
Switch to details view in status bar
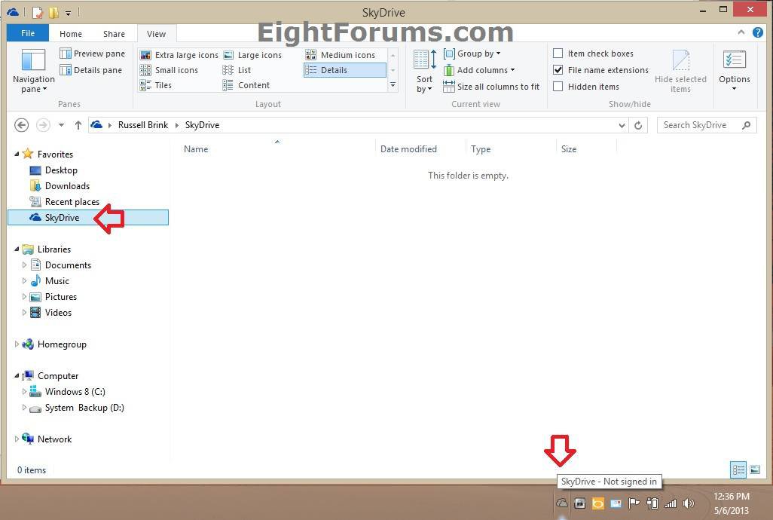[738, 470]
